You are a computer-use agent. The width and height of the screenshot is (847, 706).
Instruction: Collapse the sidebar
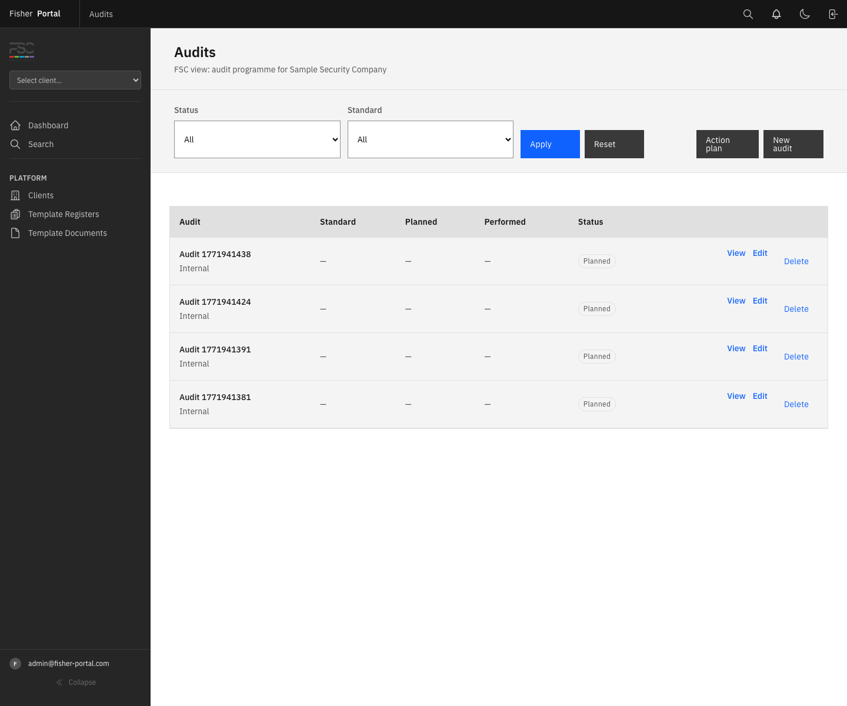pos(76,682)
